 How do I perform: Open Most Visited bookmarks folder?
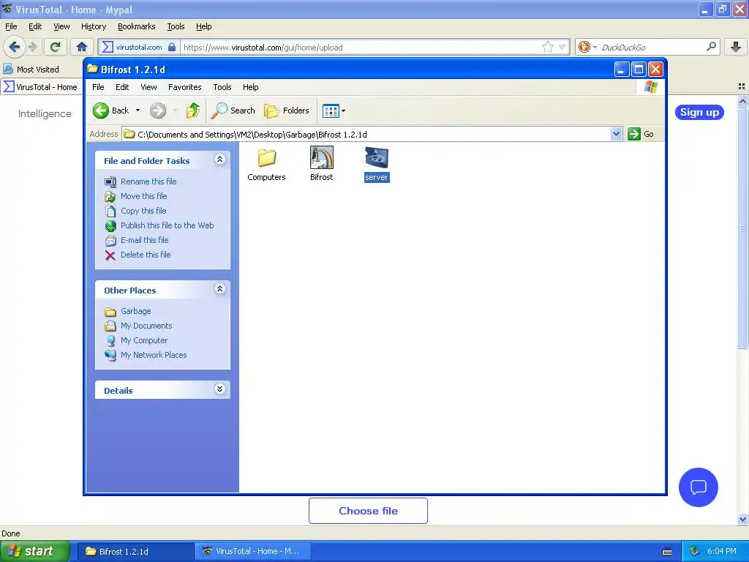(x=31, y=70)
